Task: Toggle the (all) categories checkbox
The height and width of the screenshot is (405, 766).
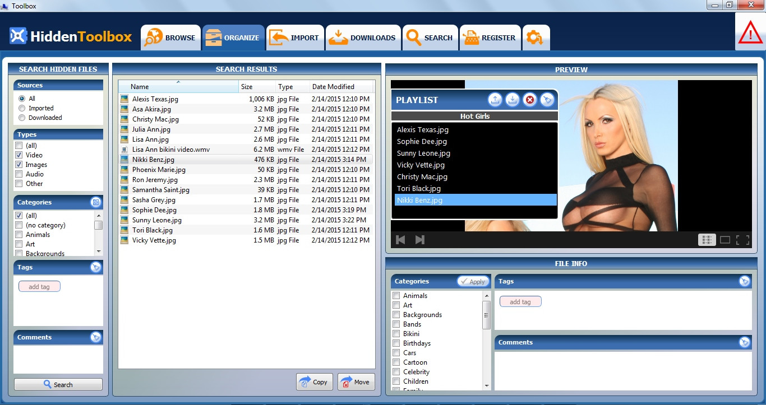Action: coord(19,216)
